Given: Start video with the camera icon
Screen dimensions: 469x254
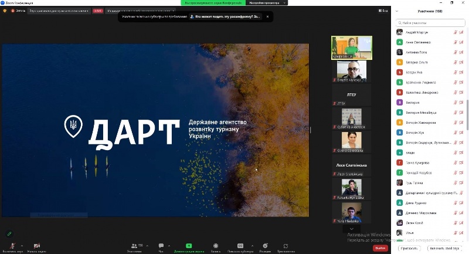Looking at the screenshot, I should (x=36, y=245).
